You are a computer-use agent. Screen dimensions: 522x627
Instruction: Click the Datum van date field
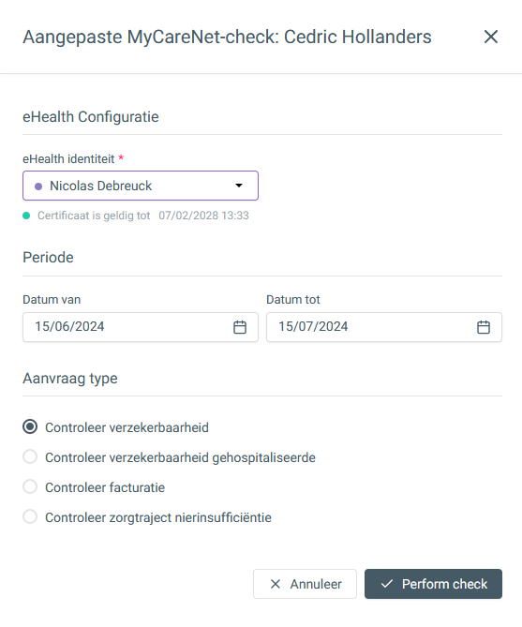[141, 327]
